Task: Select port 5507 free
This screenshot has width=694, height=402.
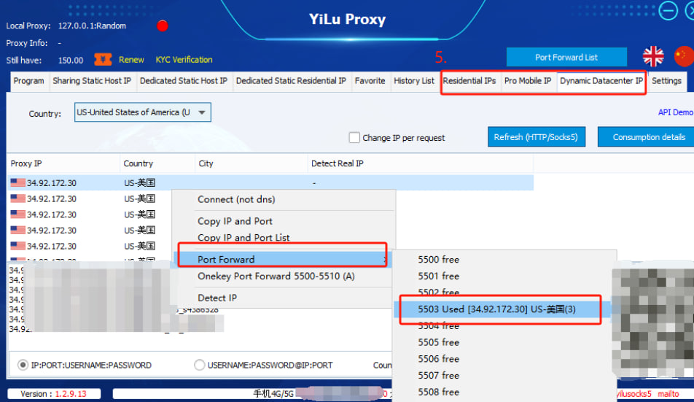Action: 504,376
